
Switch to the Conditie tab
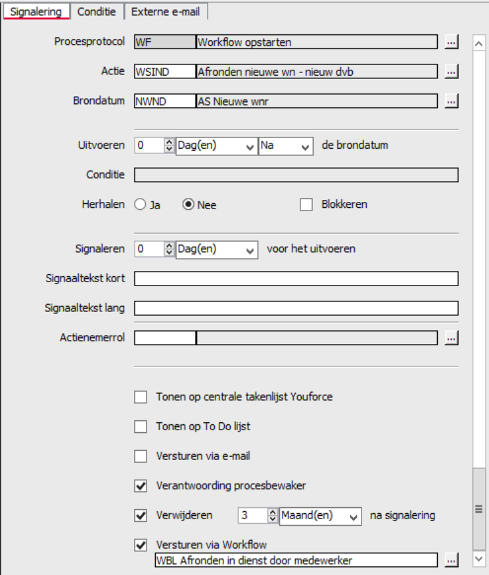97,12
